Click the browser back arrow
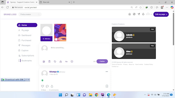This screenshot has width=175, height=98. click(x=3, y=7)
